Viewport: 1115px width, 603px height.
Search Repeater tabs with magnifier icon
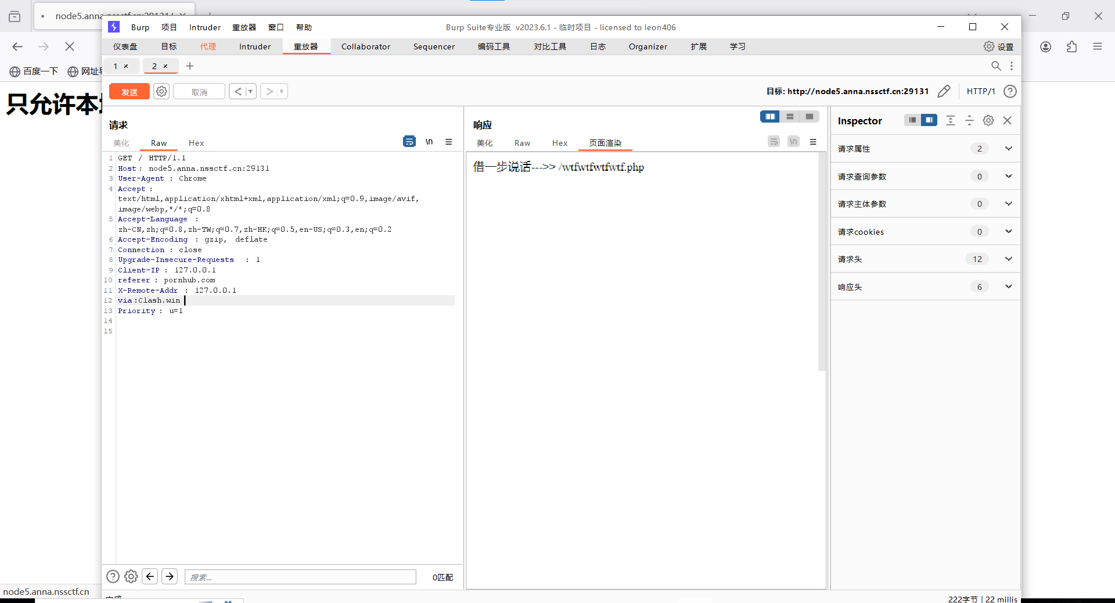click(x=996, y=66)
